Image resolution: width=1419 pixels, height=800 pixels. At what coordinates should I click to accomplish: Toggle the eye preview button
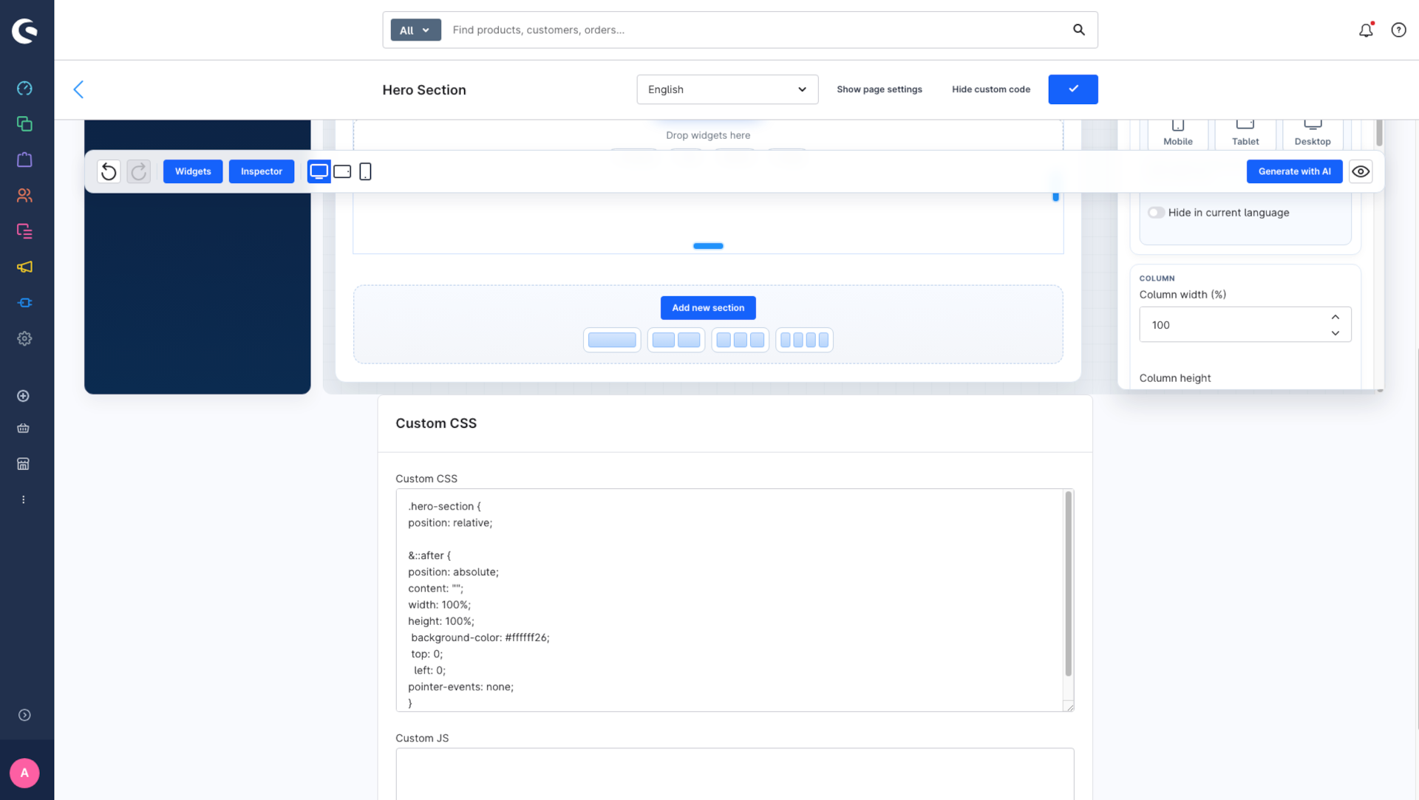[x=1361, y=171]
